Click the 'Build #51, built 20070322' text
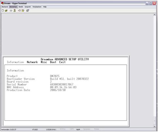This screenshot has height=132, width=158. coord(69,79)
